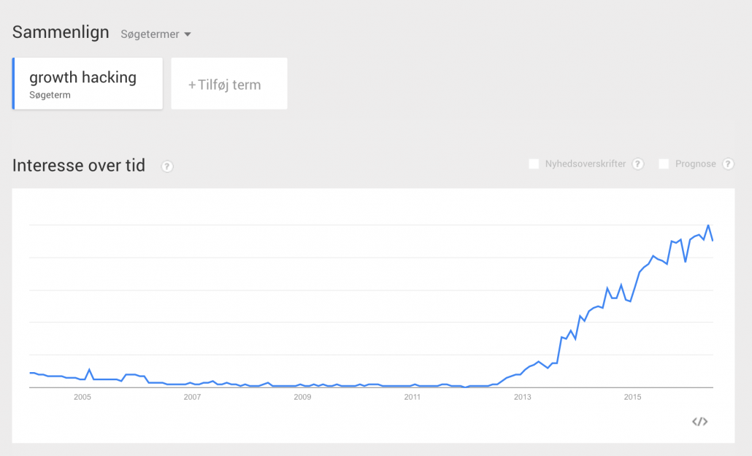Click the plus sign in Tilføj term
Screen dimensions: 752x456
192,85
